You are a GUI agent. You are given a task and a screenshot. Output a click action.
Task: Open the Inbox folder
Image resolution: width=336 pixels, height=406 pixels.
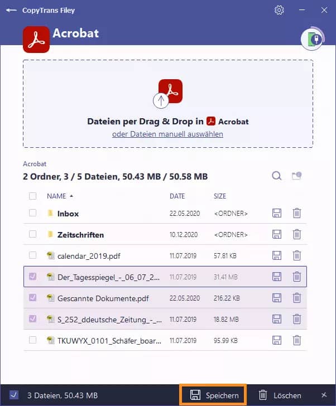point(68,214)
